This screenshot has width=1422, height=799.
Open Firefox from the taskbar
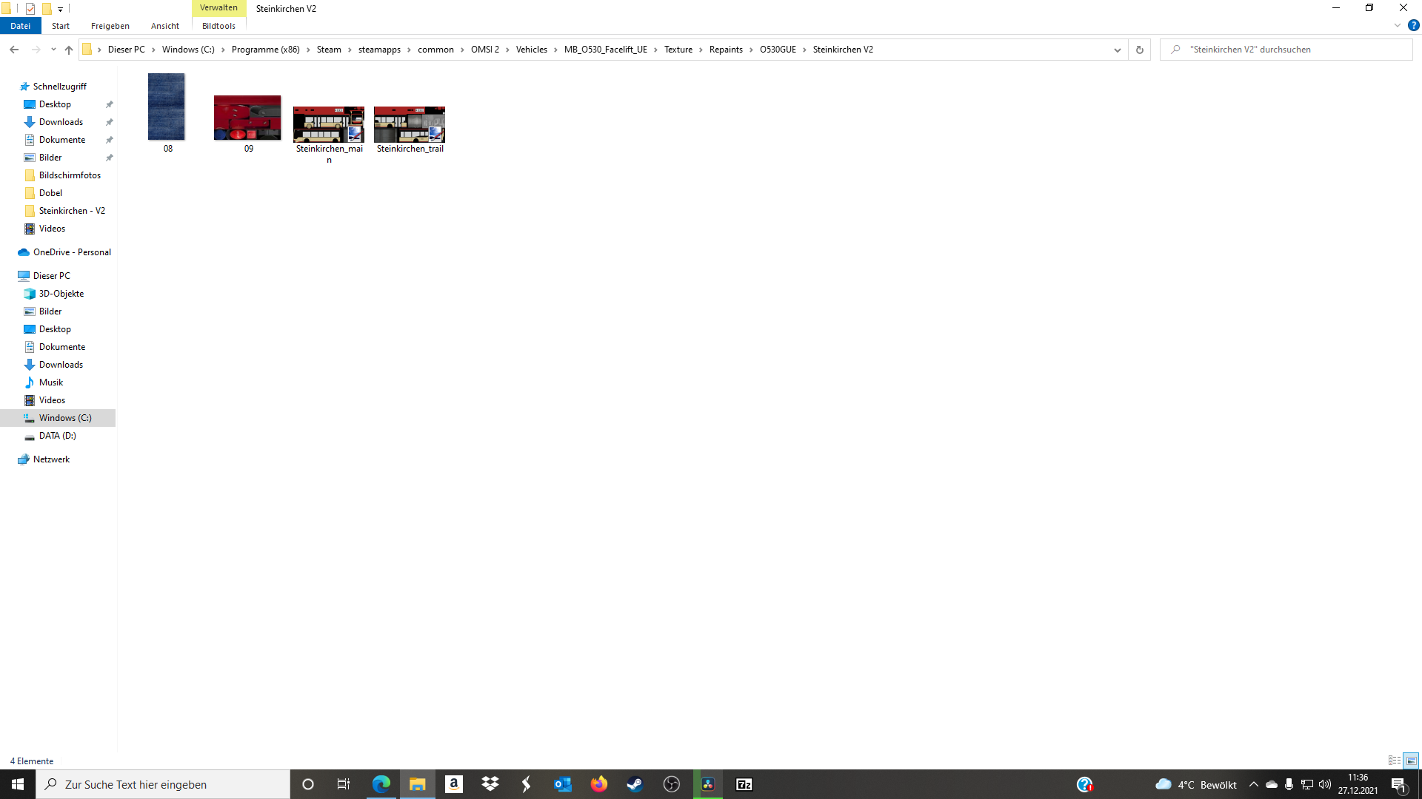[598, 784]
